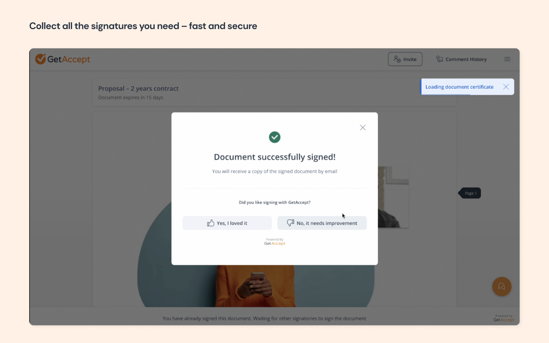The image size is (549, 343).
Task: Click the Document successfully signed! heading
Action: (x=274, y=157)
